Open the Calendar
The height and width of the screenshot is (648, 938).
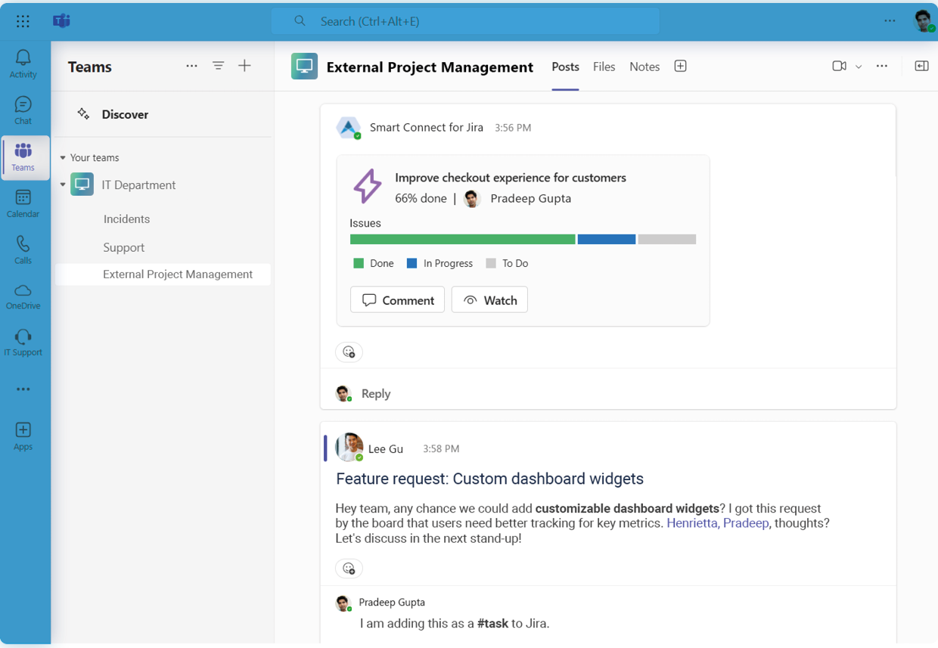tap(23, 203)
